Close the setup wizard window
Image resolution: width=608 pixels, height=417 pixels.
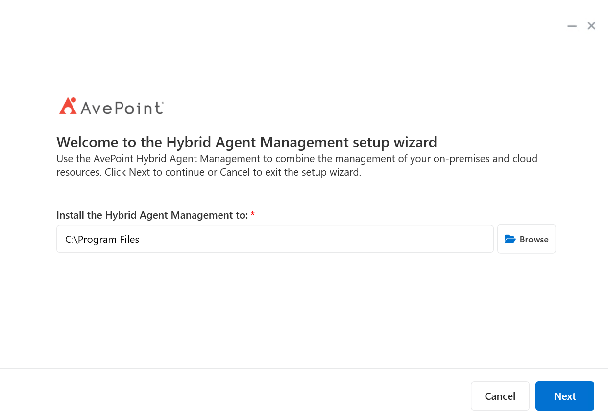pyautogui.click(x=591, y=26)
